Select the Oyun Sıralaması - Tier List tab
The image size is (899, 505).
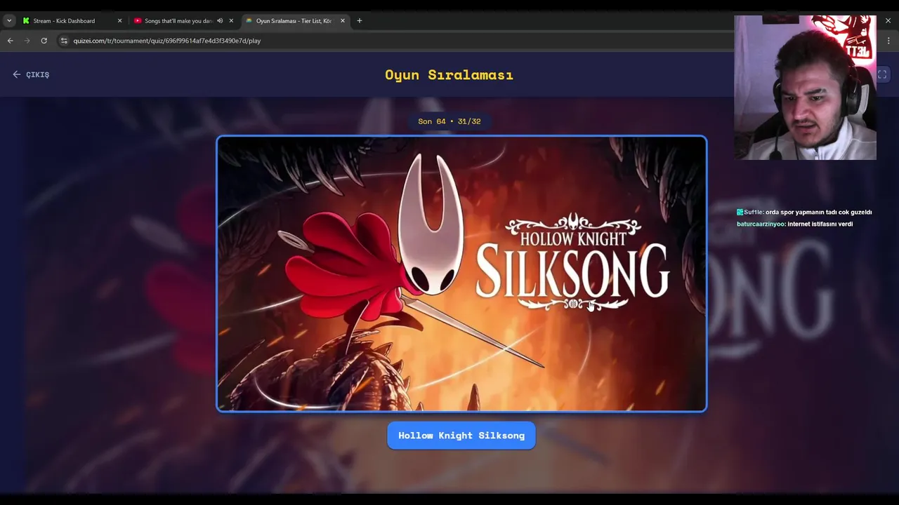294,21
